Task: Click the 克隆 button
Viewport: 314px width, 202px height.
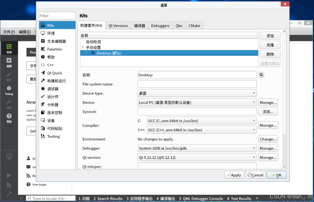Action: 270,45
